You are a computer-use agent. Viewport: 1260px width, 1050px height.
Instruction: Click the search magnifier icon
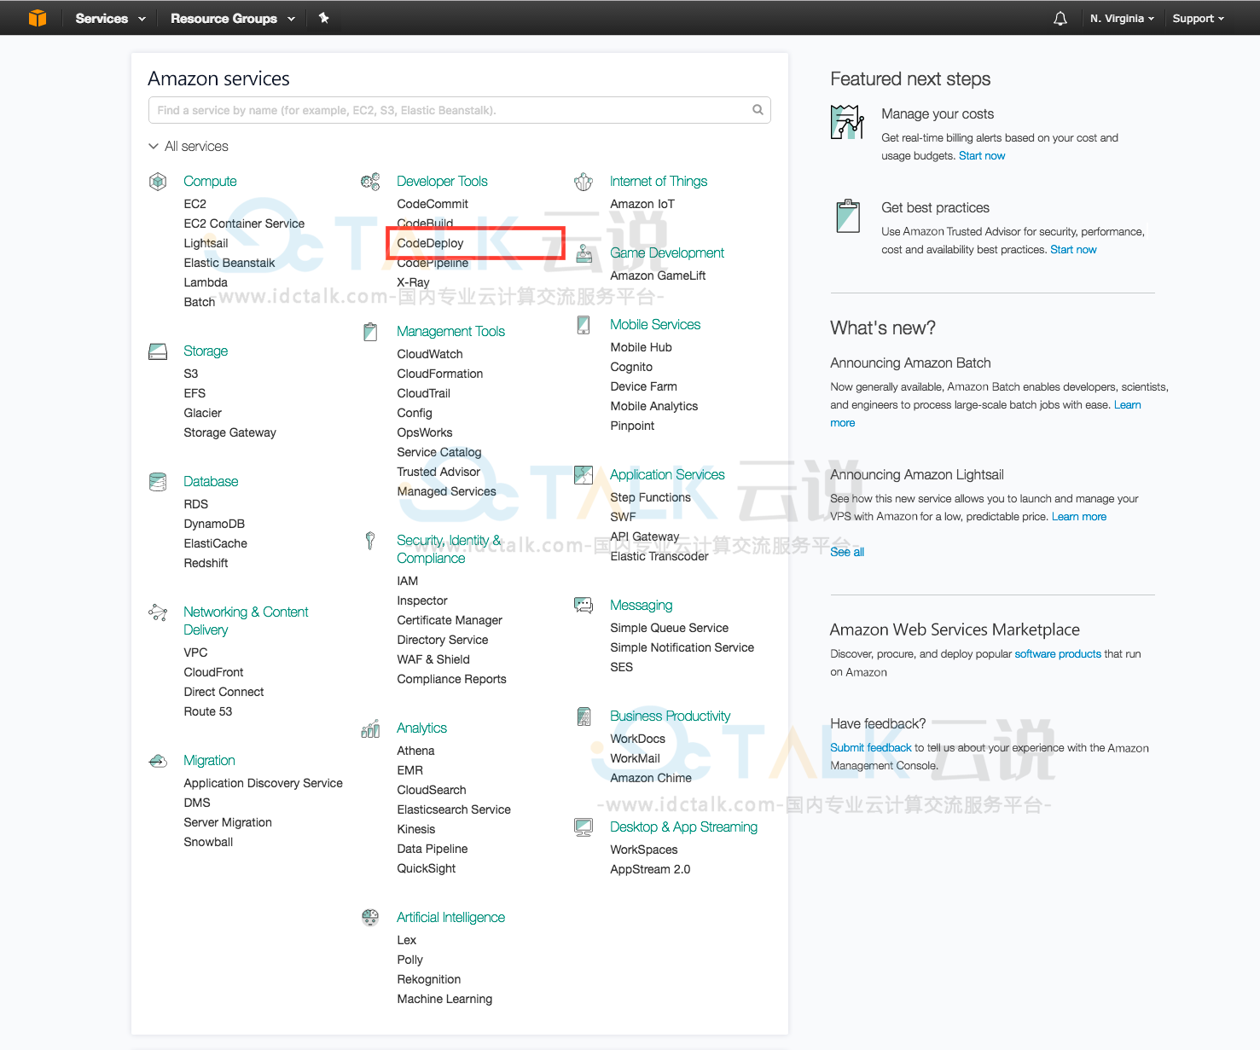(x=758, y=110)
